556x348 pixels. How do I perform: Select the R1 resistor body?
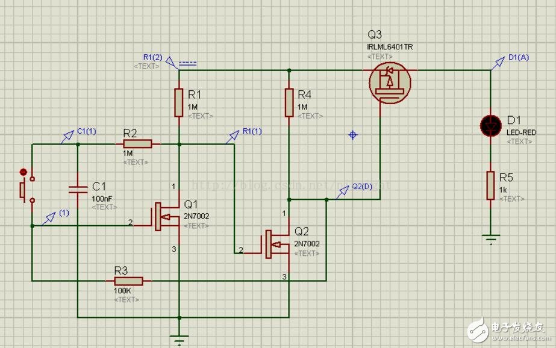click(x=179, y=102)
